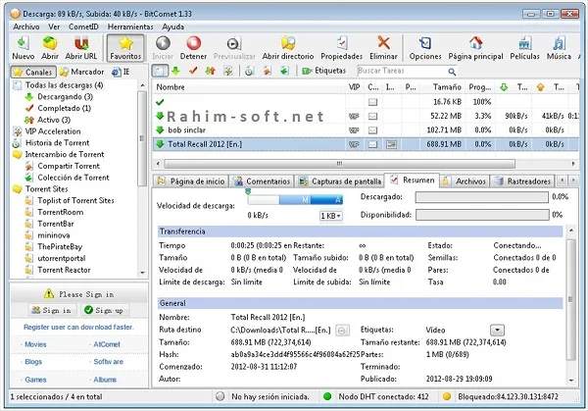Image resolution: width=588 pixels, height=411 pixels.
Task: Open the Música toolbar icon
Action: 559,48
